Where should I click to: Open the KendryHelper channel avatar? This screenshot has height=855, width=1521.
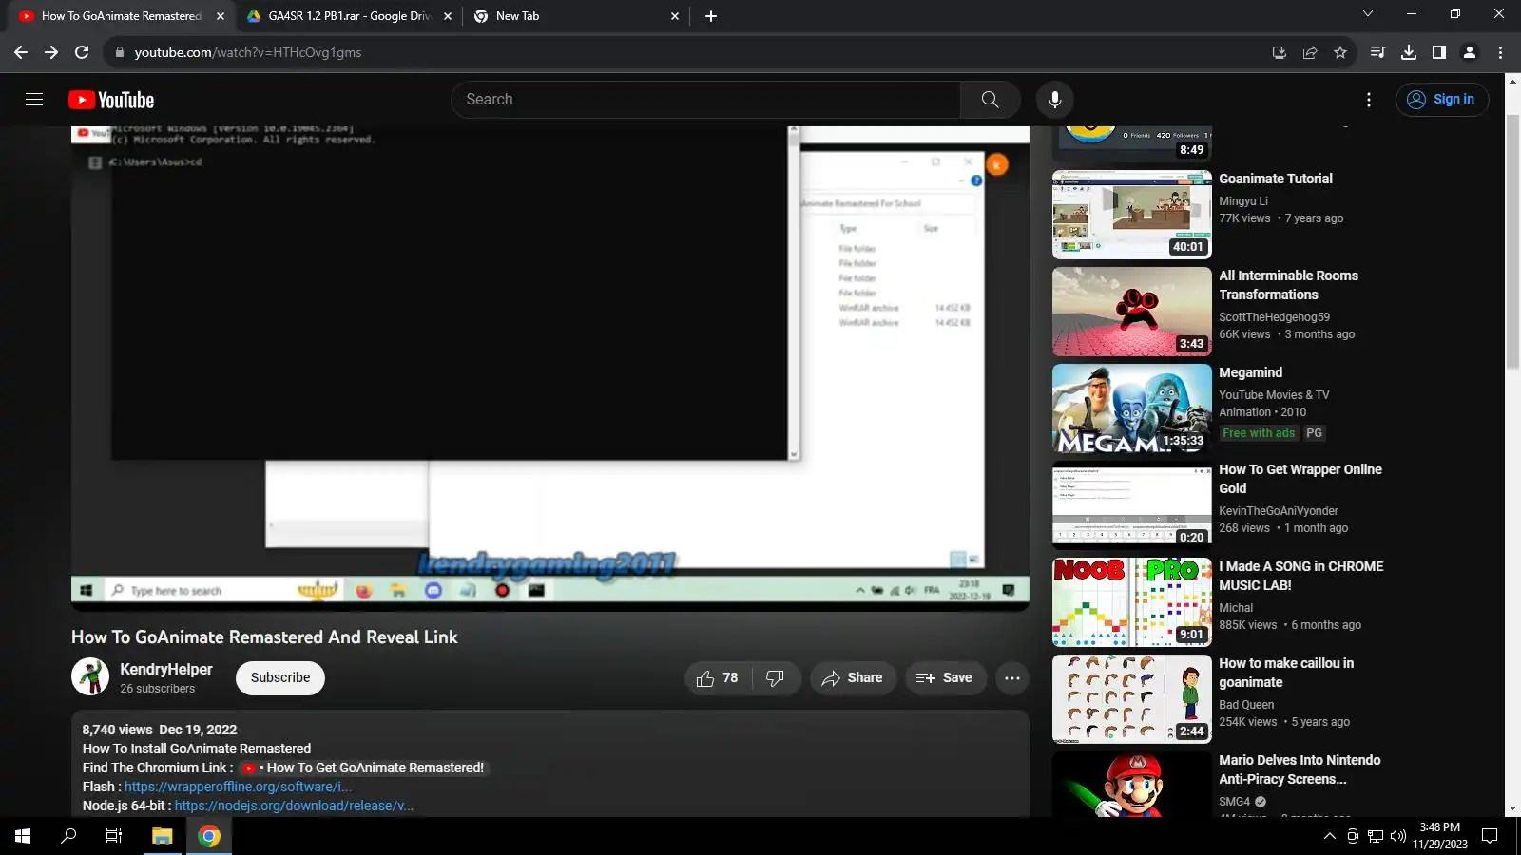90,677
